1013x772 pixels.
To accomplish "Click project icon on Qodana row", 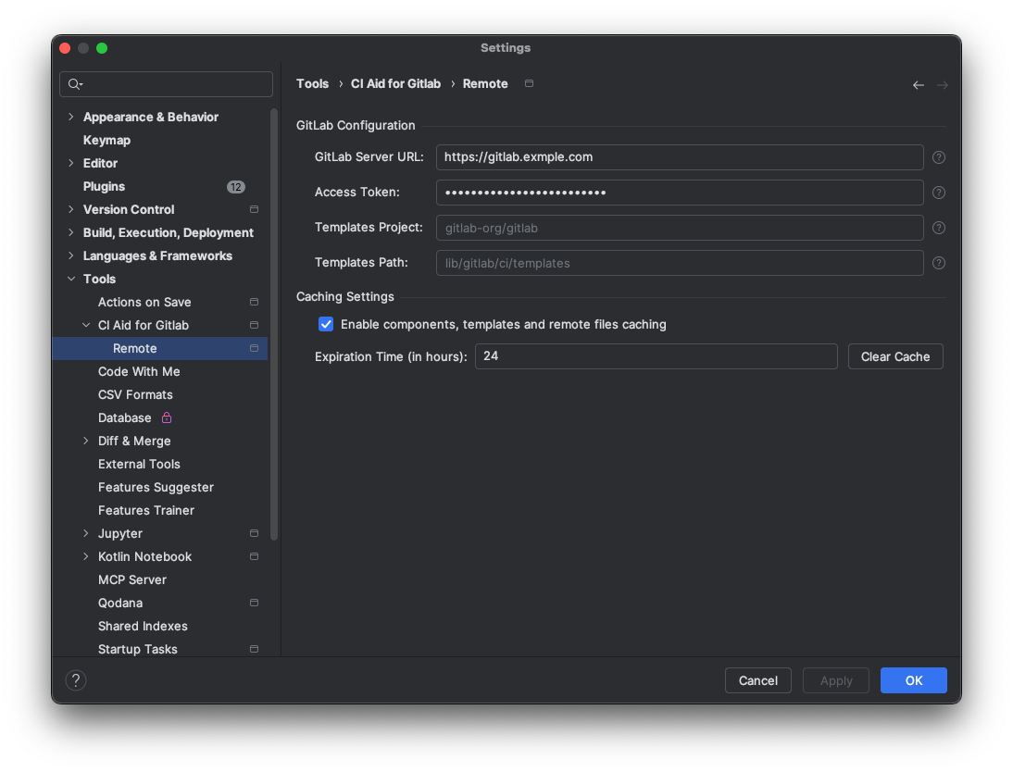I will point(254,603).
